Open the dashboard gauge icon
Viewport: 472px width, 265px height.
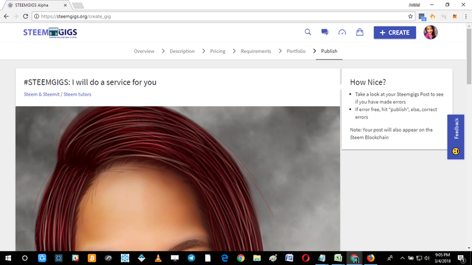click(x=342, y=32)
